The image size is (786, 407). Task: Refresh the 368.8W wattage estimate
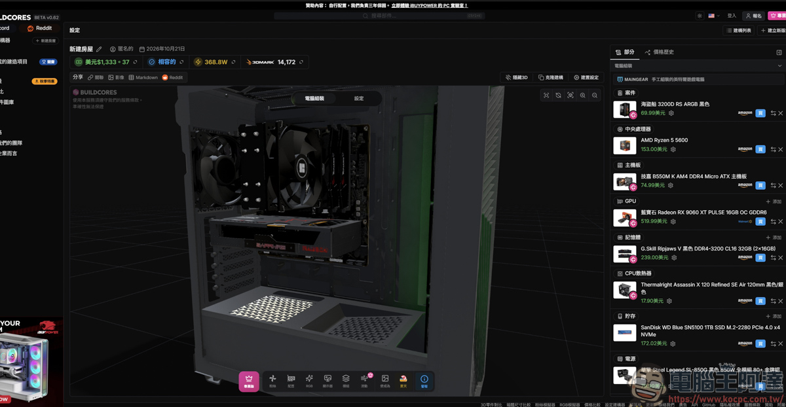234,62
